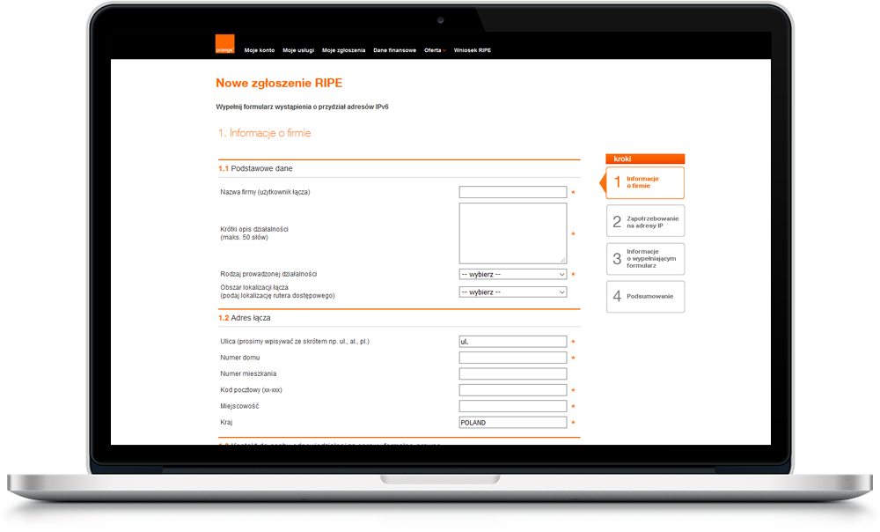Click the 1.2 Adres łącza section header
880x532 pixels.
(x=244, y=318)
